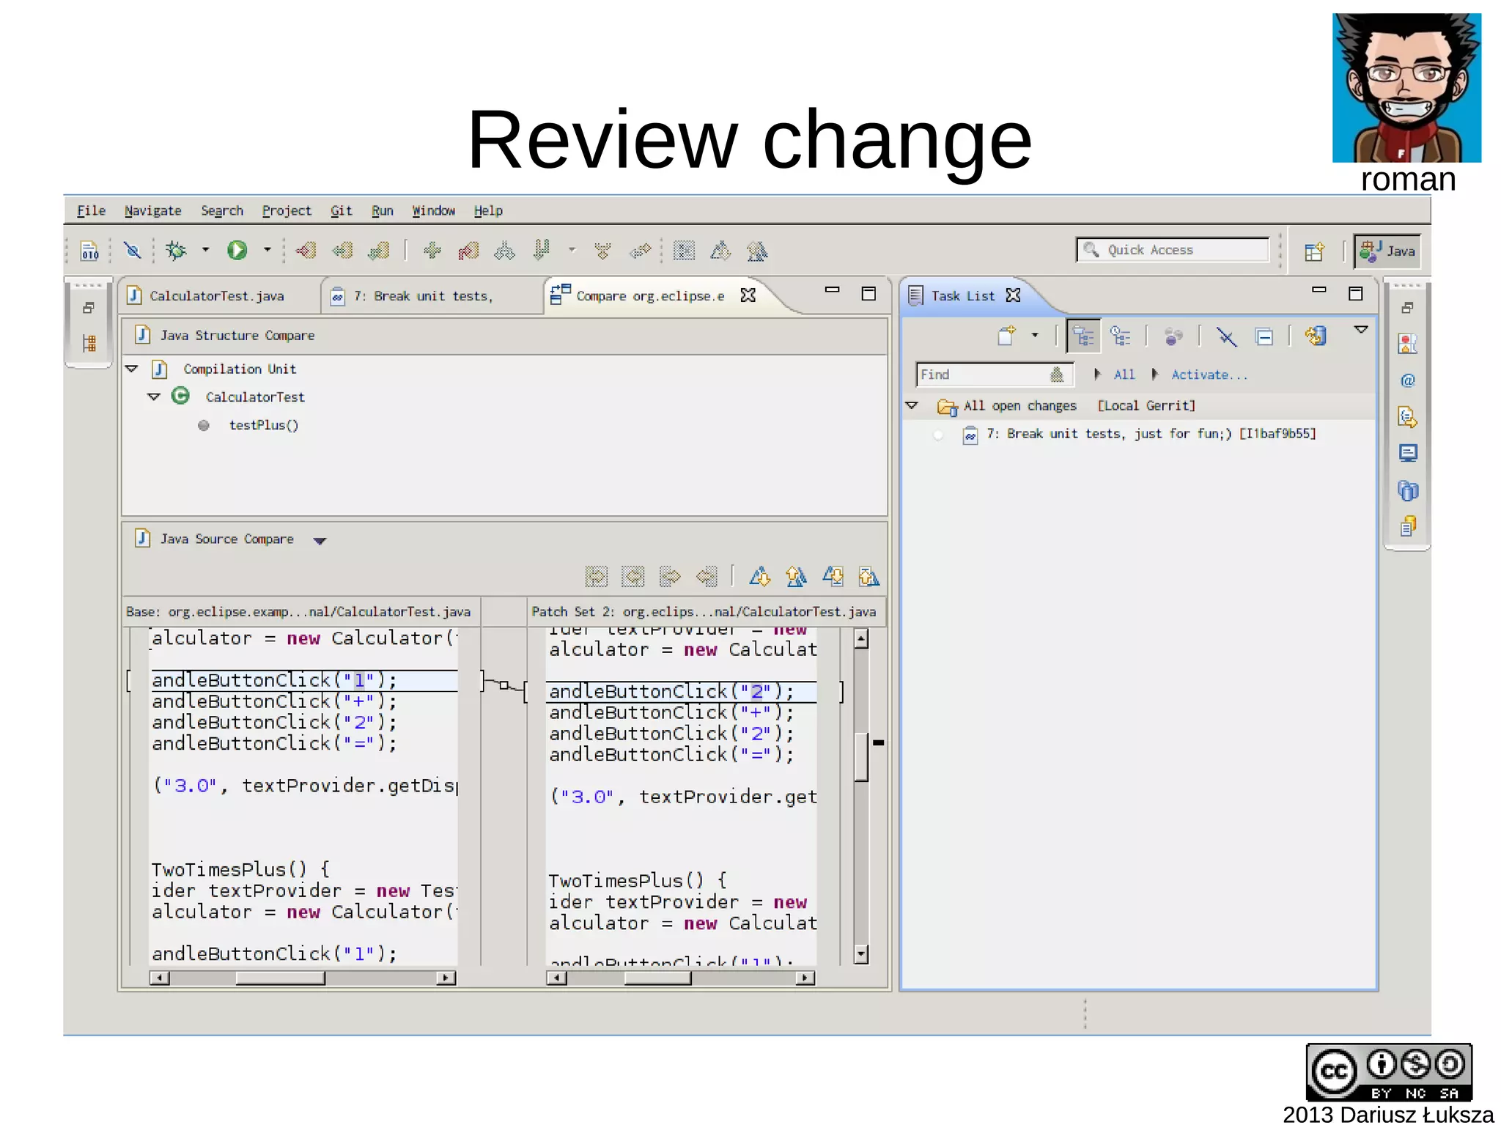Switch to the CalculatorTest.java tab
Image resolution: width=1501 pixels, height=1125 pixels.
click(216, 296)
